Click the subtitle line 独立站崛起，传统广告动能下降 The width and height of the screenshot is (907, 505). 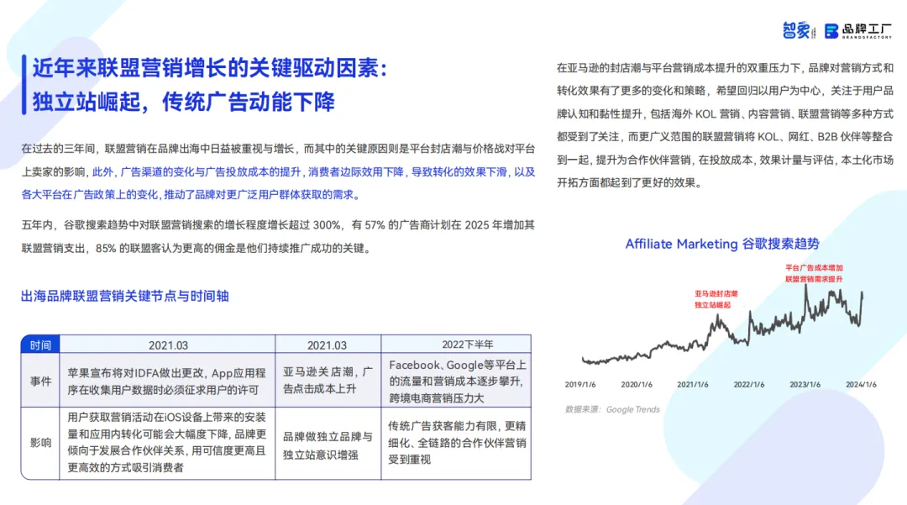[x=183, y=102]
